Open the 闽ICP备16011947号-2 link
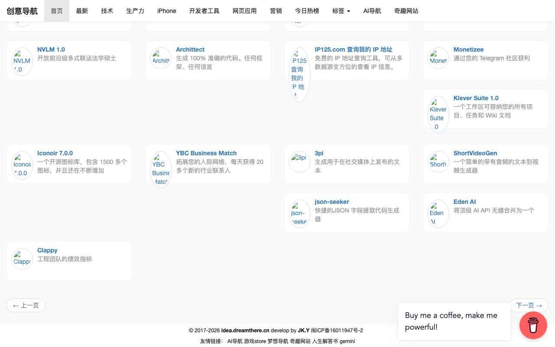Screen dimensions: 555x347 [337, 331]
